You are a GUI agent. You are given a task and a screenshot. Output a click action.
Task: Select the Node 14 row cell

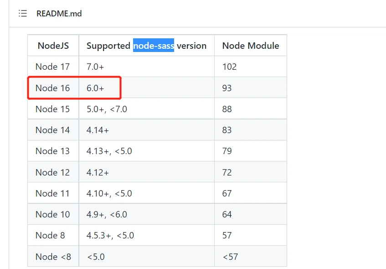[x=53, y=130]
